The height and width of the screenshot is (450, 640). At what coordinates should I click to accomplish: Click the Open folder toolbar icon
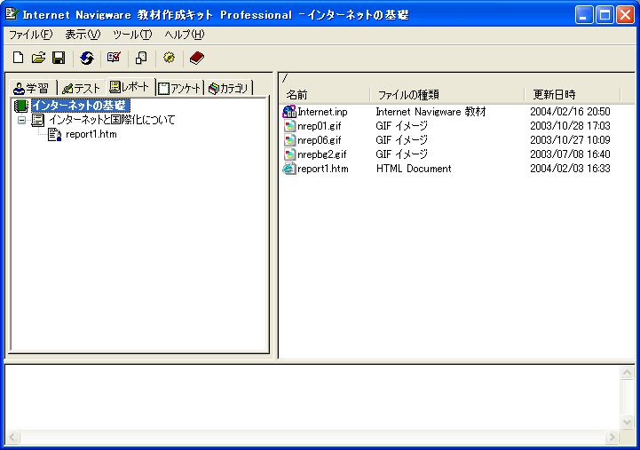point(38,58)
